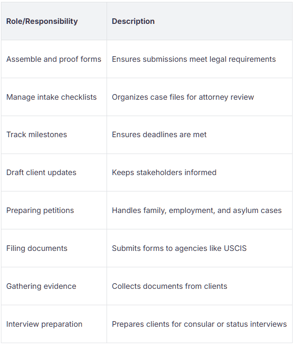Click 'Collects documents from clients' description
The width and height of the screenshot is (294, 345).
pos(169,286)
